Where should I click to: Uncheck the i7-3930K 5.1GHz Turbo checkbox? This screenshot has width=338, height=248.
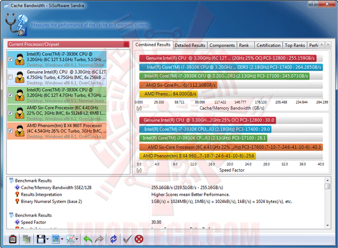10,59
